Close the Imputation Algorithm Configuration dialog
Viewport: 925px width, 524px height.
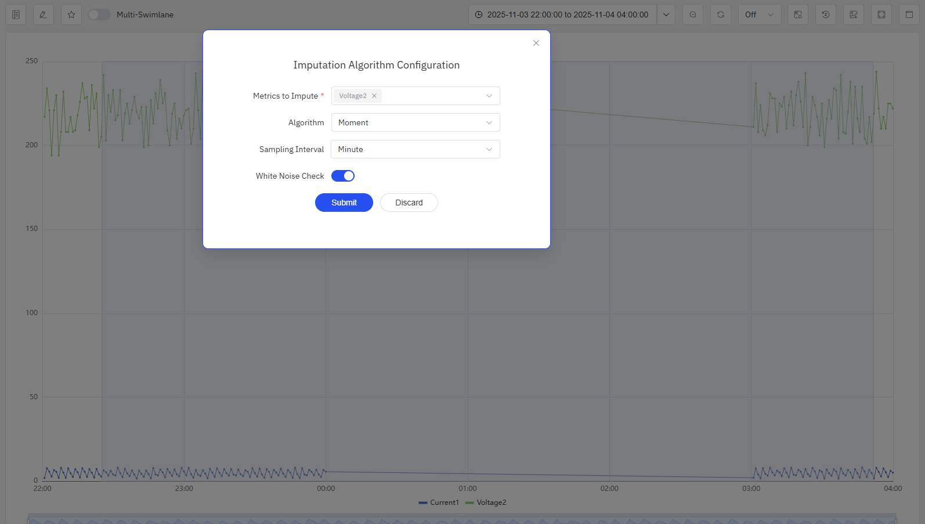(536, 43)
